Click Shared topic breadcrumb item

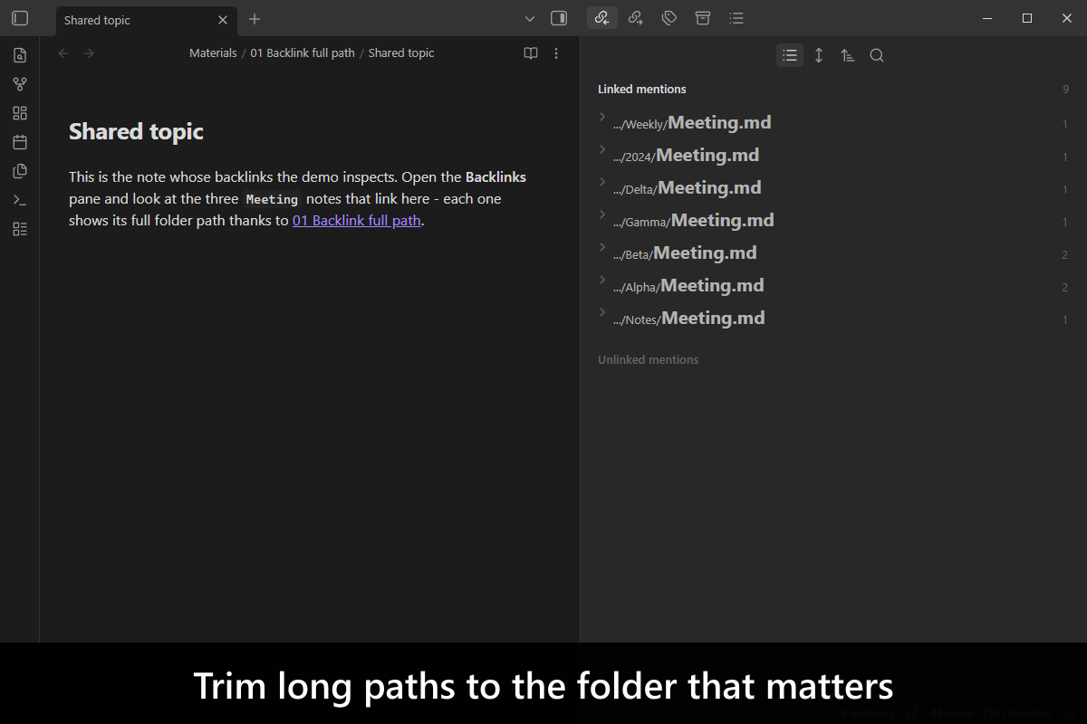point(401,53)
